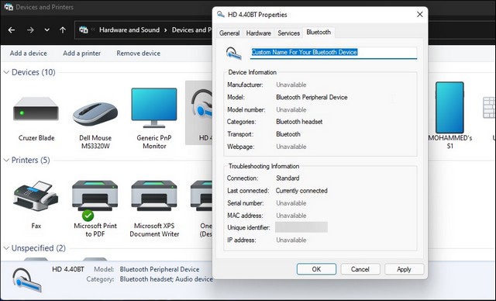Click the Transport Bluetooth value
496x301 pixels.
click(288, 134)
